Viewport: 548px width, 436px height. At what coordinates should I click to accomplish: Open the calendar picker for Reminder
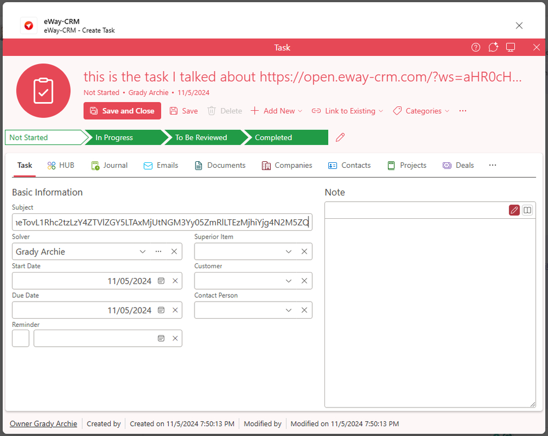[x=161, y=338]
